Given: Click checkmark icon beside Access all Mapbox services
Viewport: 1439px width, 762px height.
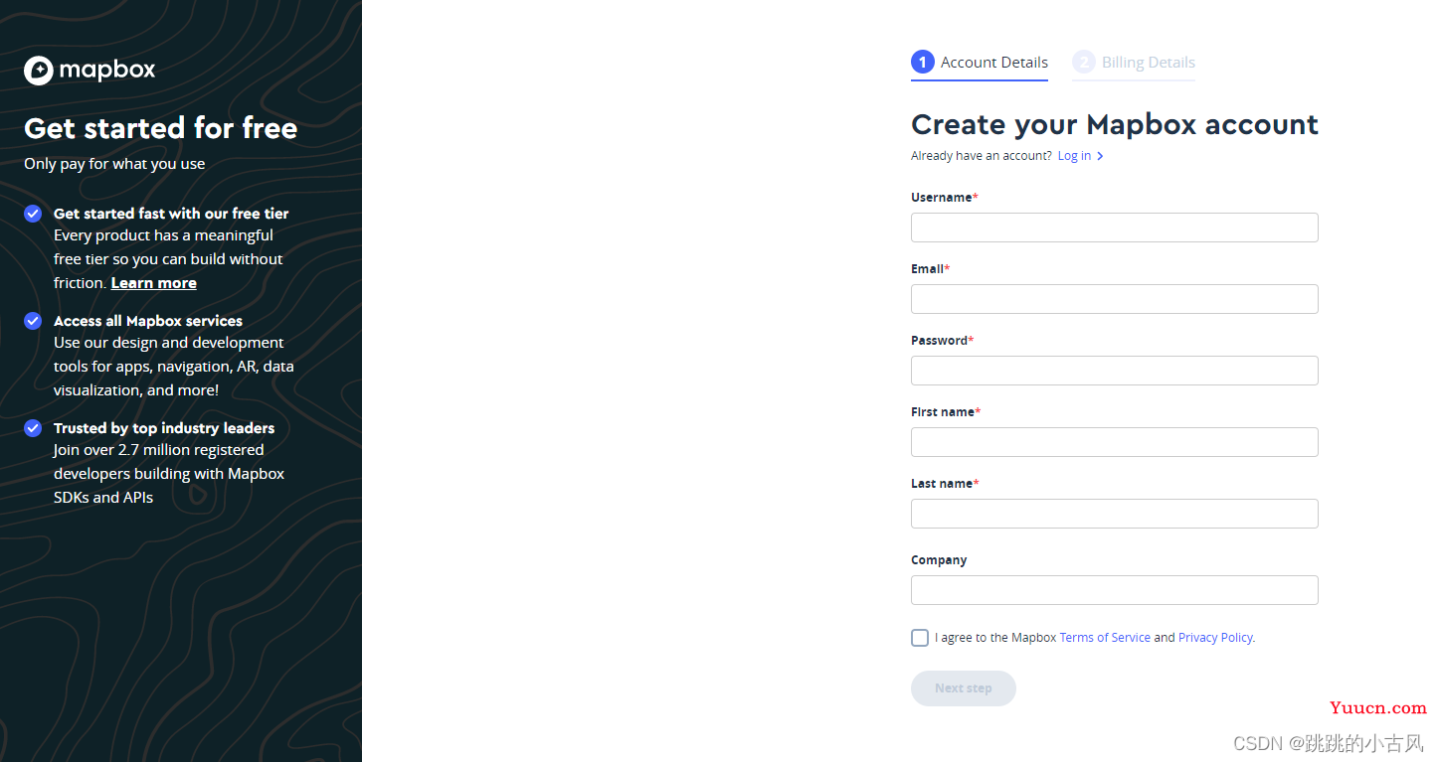Looking at the screenshot, I should click(33, 321).
